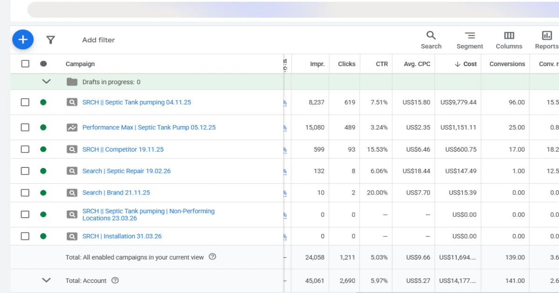Open the Reports tool
Screen dimensions: 559x293
(546, 40)
